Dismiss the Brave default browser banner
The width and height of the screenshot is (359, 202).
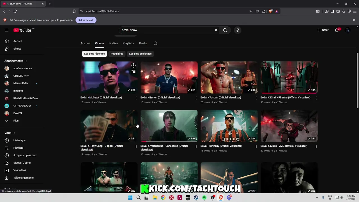click(354, 20)
